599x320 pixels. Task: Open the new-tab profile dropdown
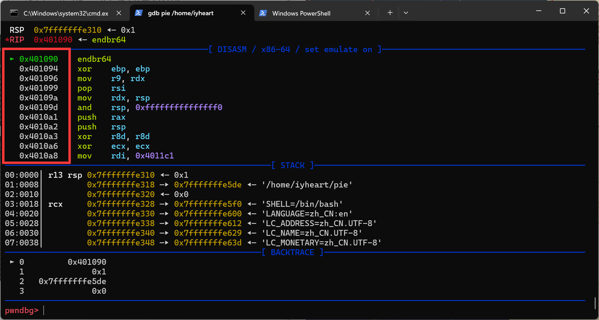(406, 13)
